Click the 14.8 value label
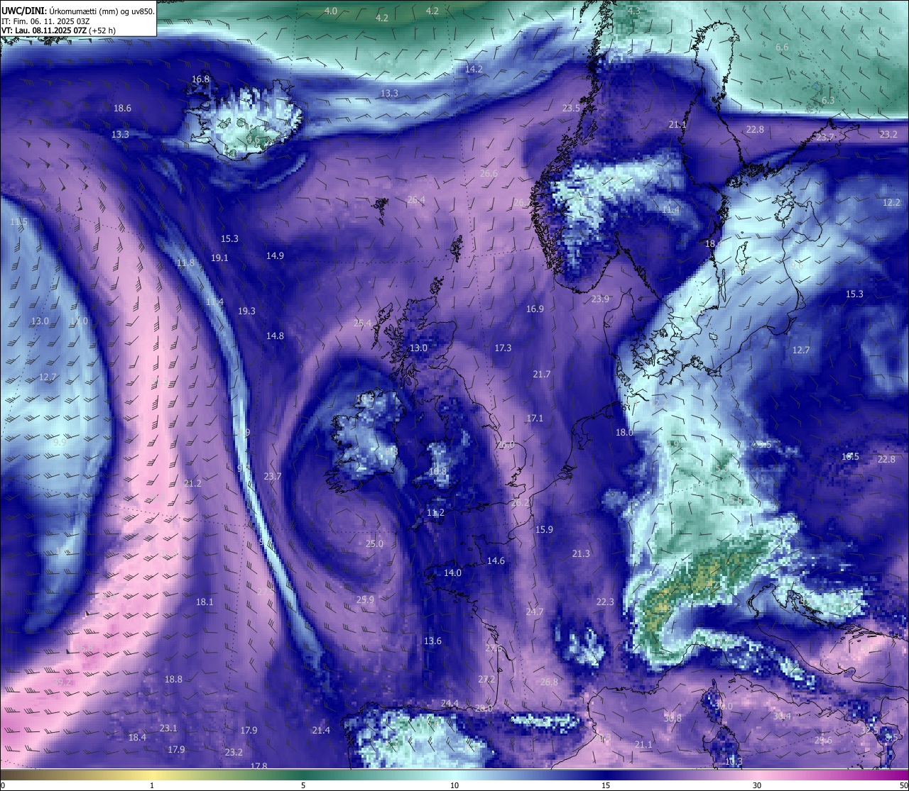The image size is (909, 791). click(275, 336)
